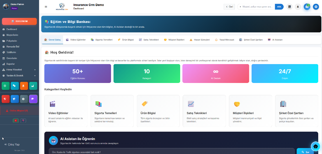Expand the Firma Yönetimi menu
Screen dimensions: 322x154
tap(19, 69)
